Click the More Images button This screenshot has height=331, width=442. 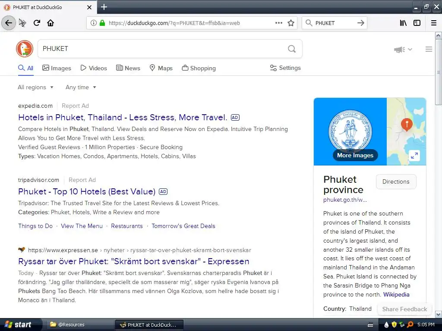point(355,155)
